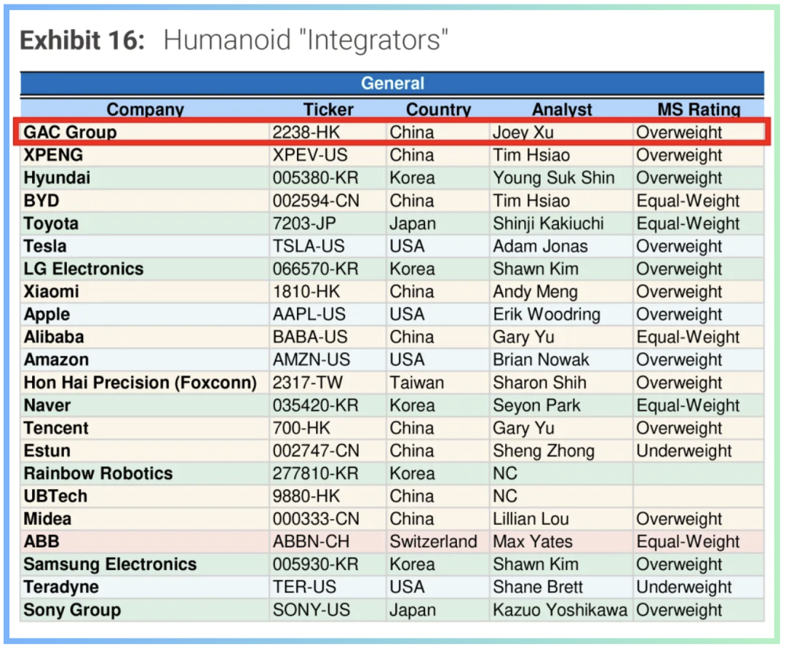Select the XPENG company name
The width and height of the screenshot is (786, 650).
(53, 155)
